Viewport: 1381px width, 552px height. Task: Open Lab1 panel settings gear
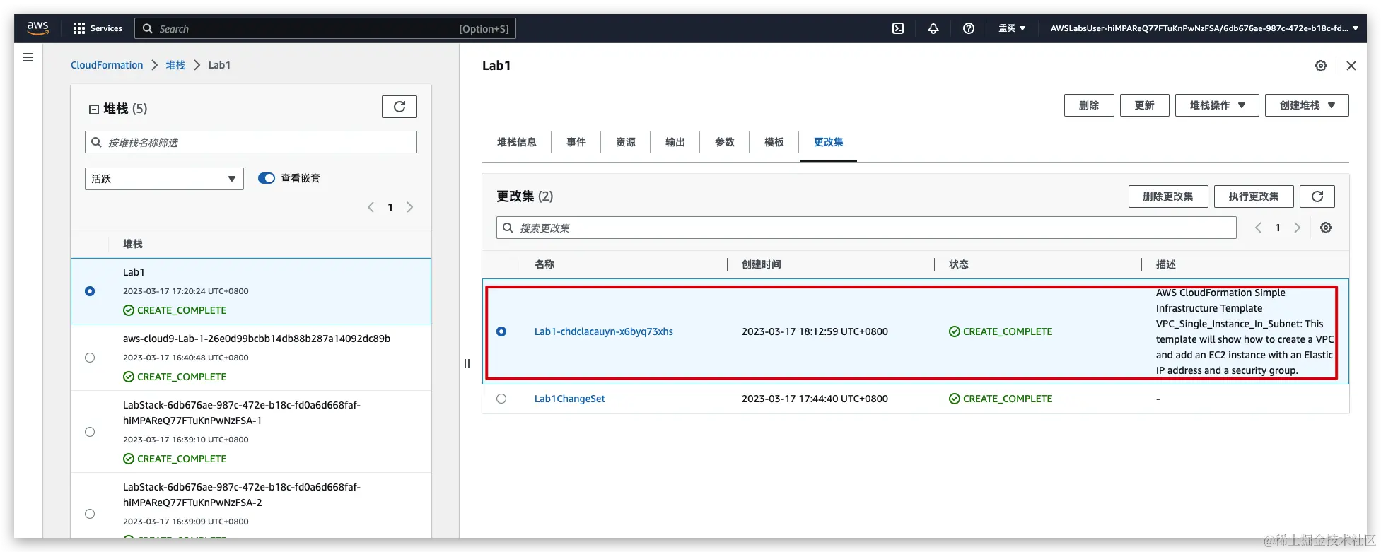tap(1321, 66)
